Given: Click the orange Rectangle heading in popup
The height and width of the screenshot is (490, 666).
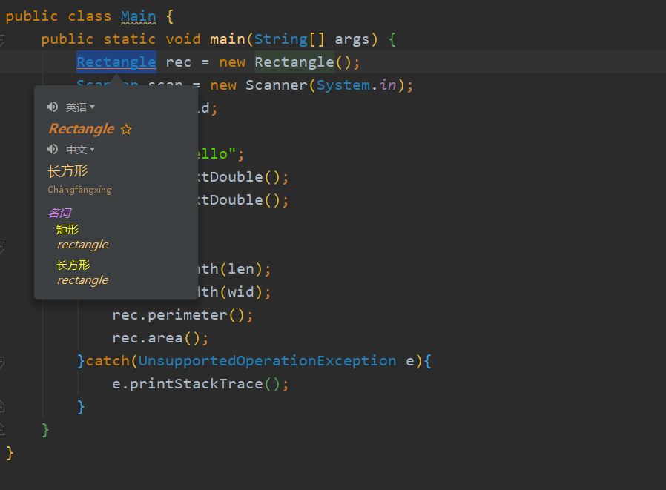Looking at the screenshot, I should click(82, 129).
